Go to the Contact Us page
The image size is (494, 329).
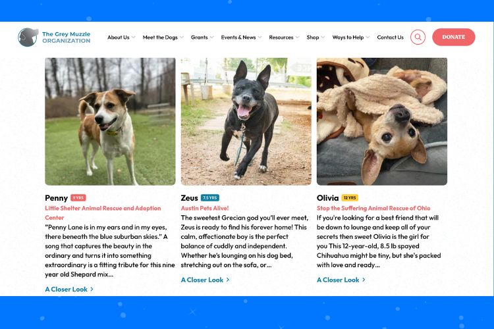390,37
